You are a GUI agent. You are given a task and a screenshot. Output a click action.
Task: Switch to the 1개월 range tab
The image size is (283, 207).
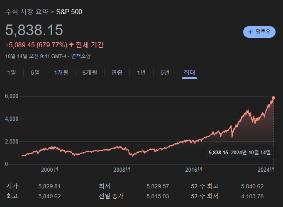(61, 73)
